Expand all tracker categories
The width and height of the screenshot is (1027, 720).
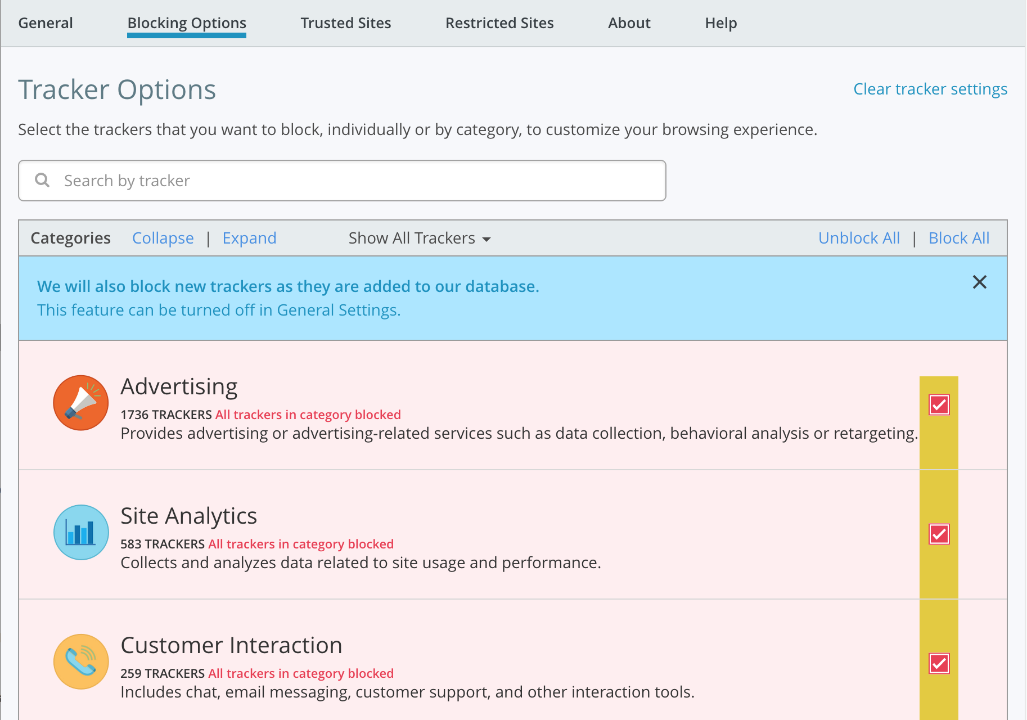[x=249, y=238]
